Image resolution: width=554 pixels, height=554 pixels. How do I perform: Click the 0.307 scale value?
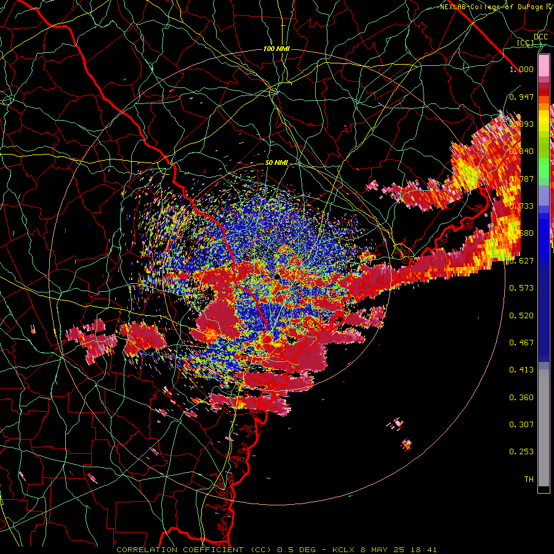(521, 424)
